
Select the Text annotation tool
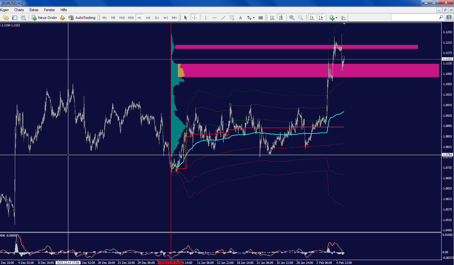click(240, 18)
